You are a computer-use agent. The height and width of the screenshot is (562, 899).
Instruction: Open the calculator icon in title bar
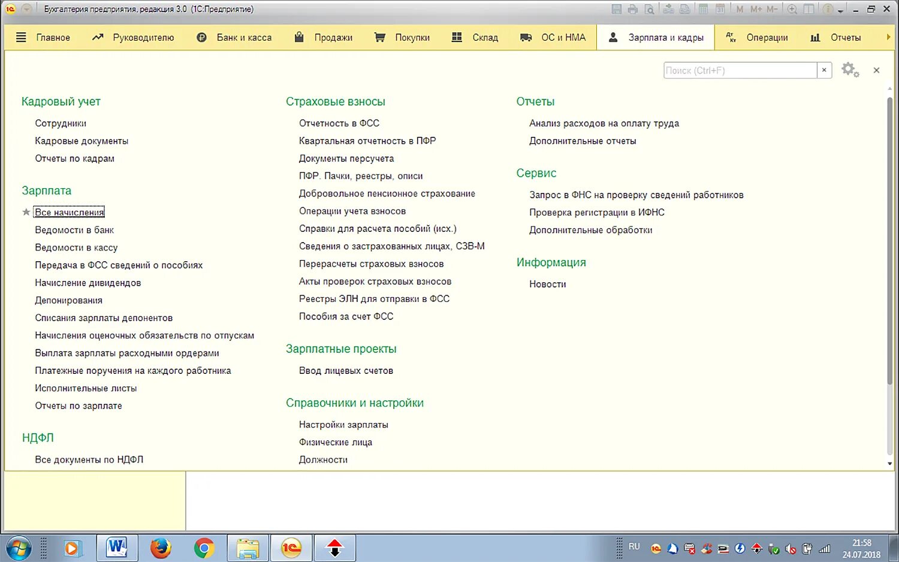[703, 9]
